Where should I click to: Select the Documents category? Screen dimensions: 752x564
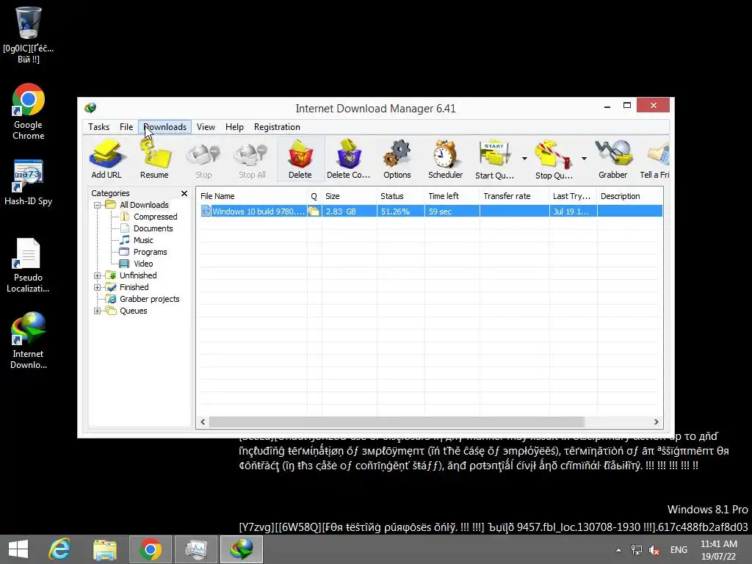pyautogui.click(x=153, y=228)
